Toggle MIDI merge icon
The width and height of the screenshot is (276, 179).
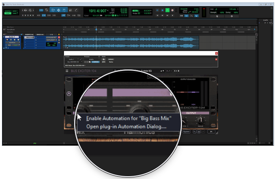point(191,16)
